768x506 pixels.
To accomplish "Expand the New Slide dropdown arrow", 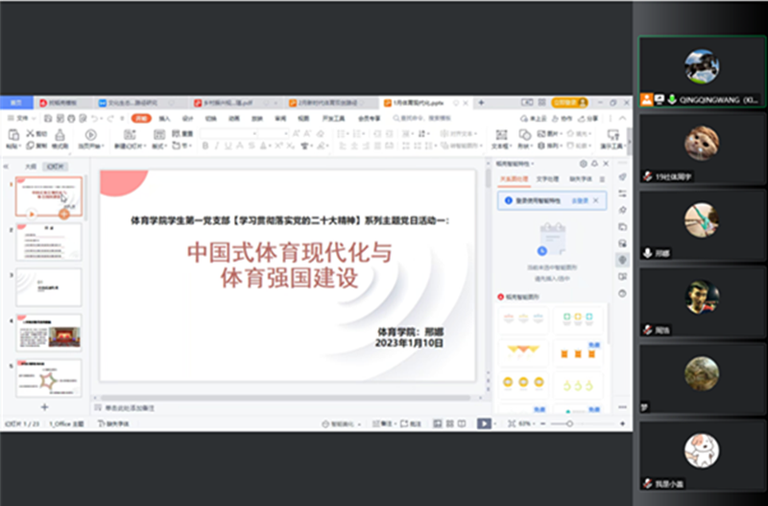I will coord(143,147).
